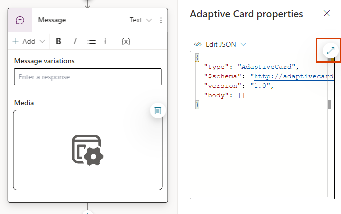The height and width of the screenshot is (214, 341).
Task: Click the adaptivecards schema URL link
Action: 293,76
